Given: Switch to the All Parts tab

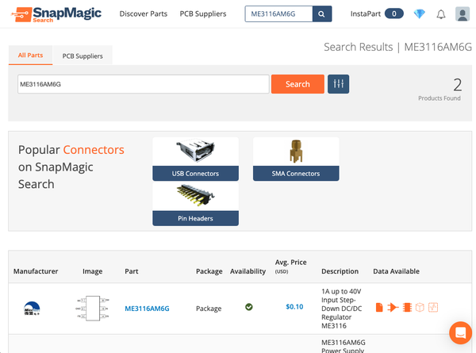Looking at the screenshot, I should 30,56.
